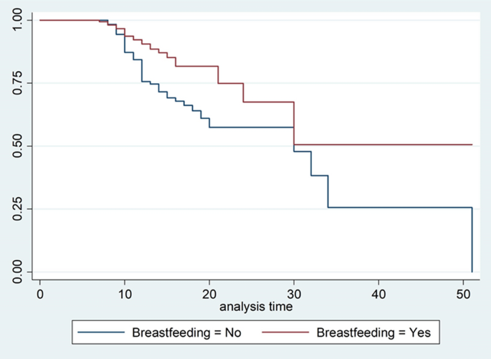Click the 1.00 y-axis tick label

pos(19,20)
